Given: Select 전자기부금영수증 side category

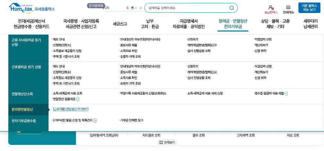Looking at the screenshot, I should click(28, 121).
